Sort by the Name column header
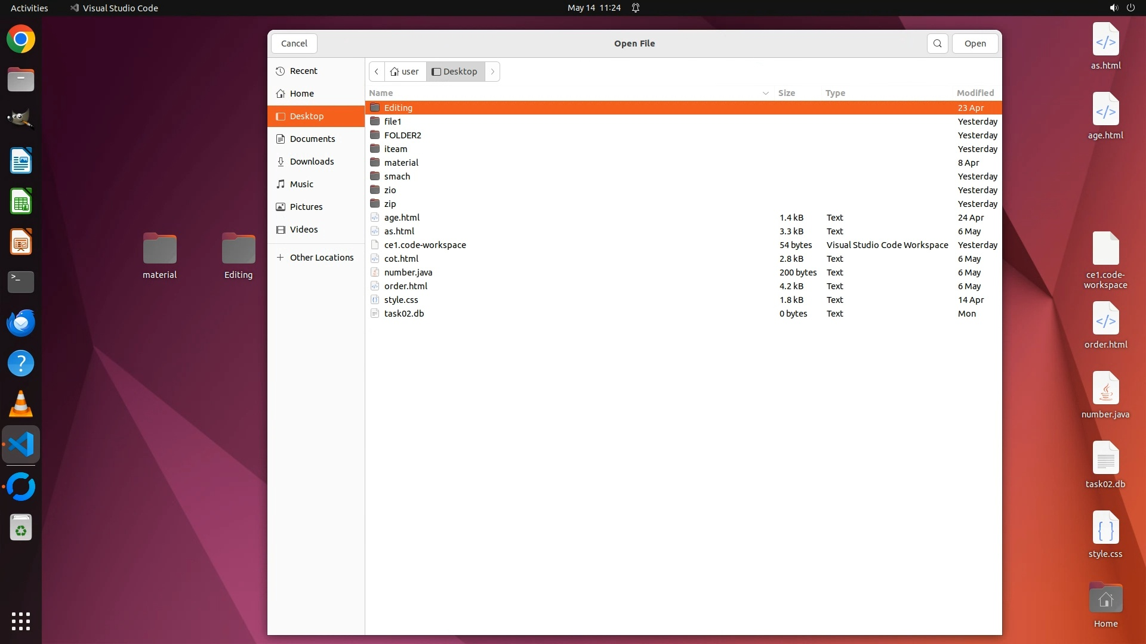1146x644 pixels. 381,93
